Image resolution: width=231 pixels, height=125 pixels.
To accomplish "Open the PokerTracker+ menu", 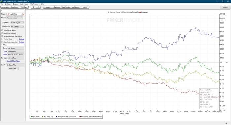I will pyautogui.click(x=34, y=4).
